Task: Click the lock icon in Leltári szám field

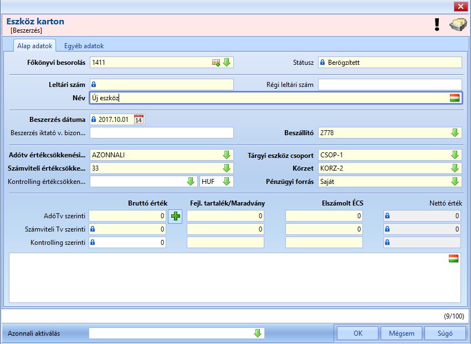Action: click(94, 84)
